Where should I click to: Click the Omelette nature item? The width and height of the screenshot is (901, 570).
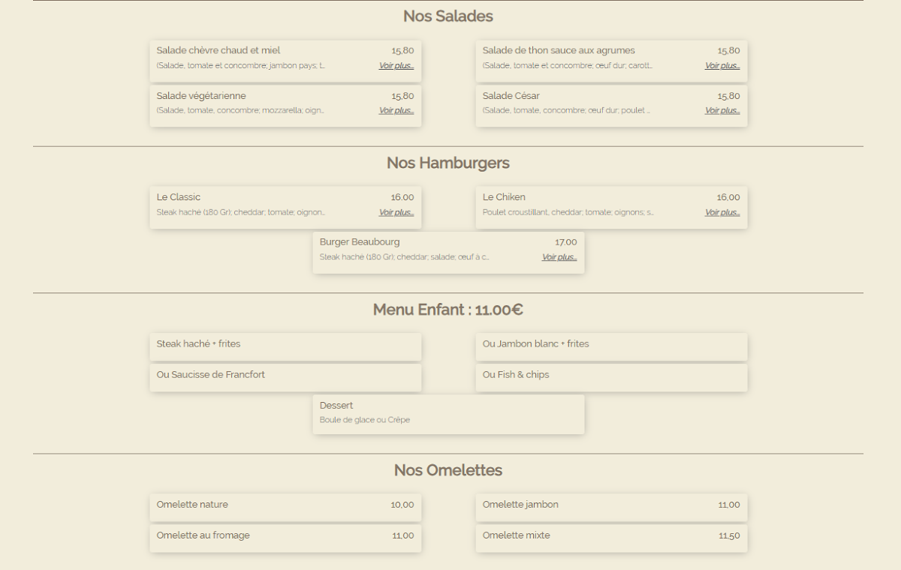click(285, 506)
